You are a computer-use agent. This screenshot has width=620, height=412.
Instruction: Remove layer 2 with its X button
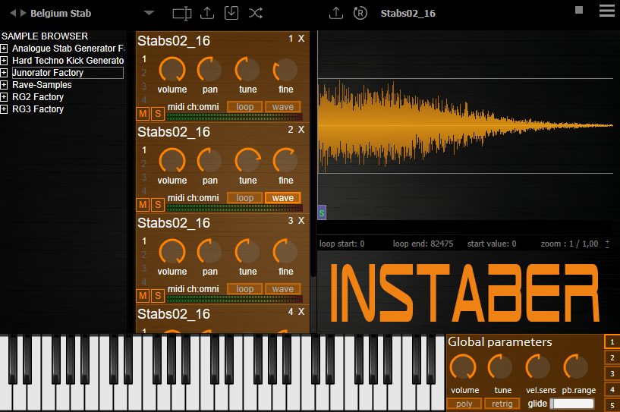(301, 130)
